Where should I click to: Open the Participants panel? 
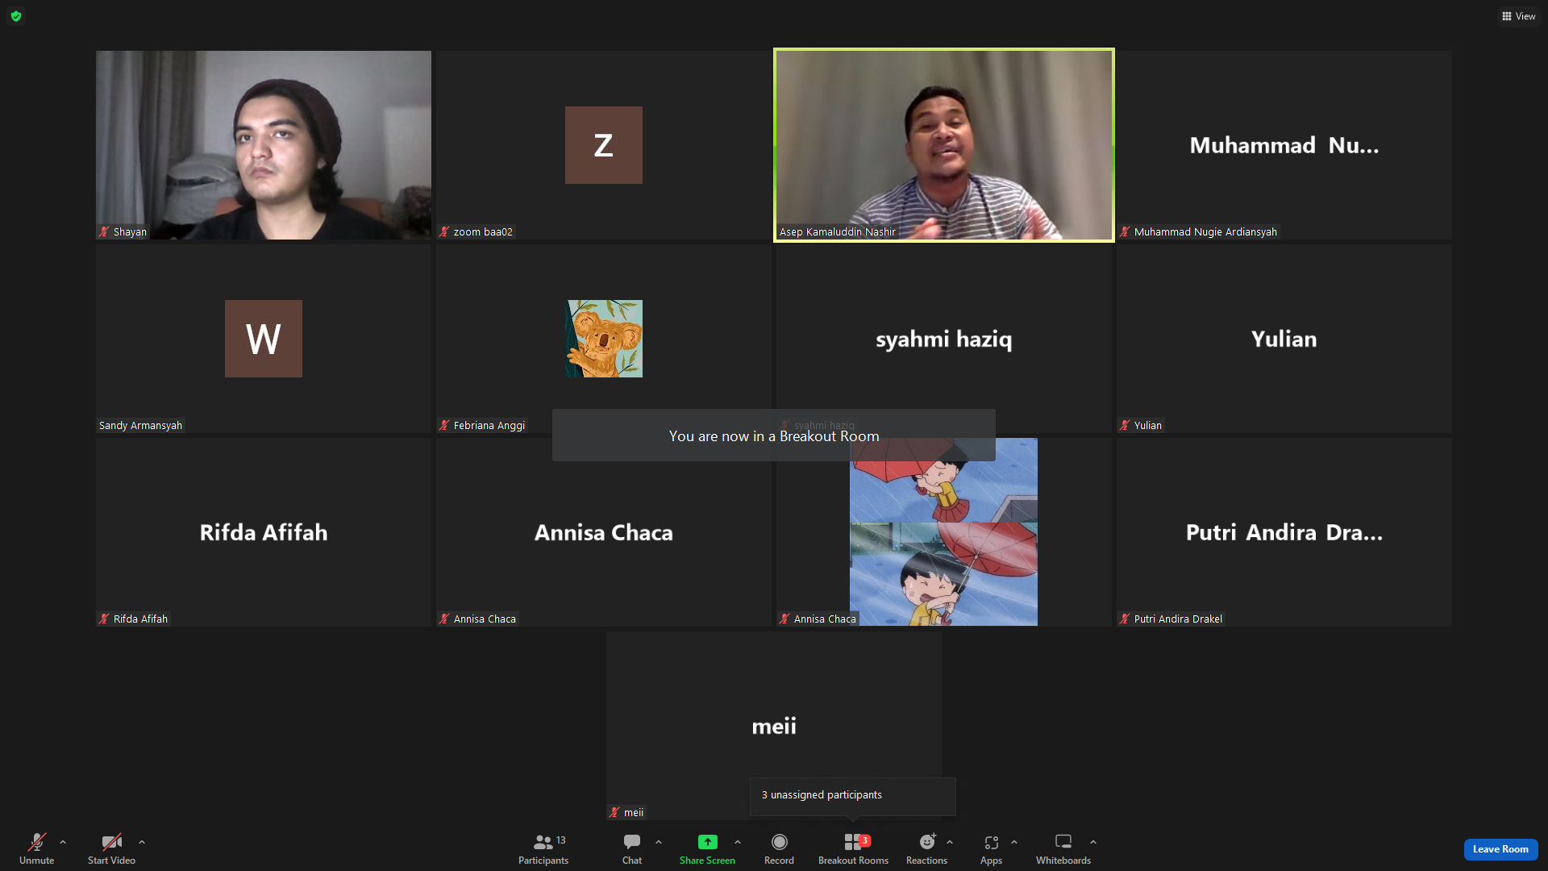(x=543, y=848)
